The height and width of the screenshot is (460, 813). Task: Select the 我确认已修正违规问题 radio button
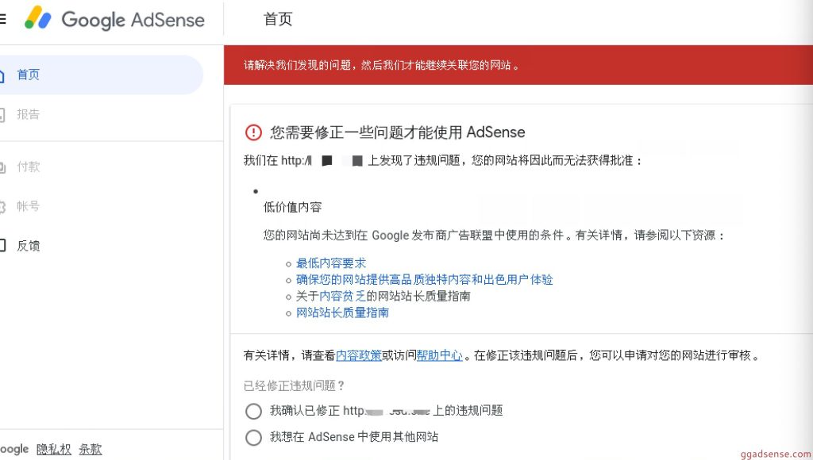(253, 412)
